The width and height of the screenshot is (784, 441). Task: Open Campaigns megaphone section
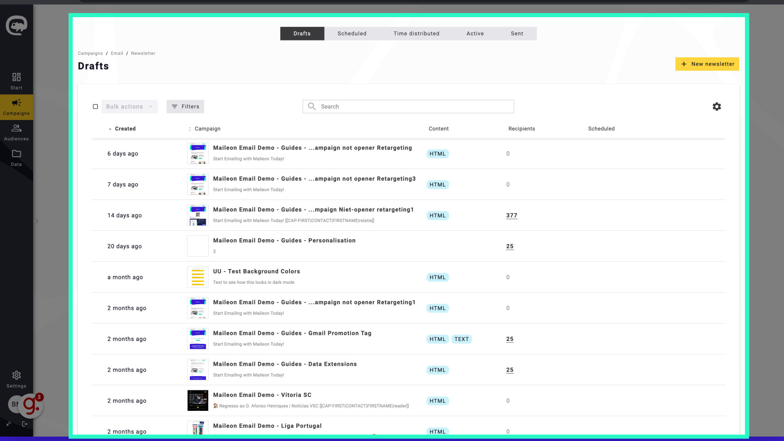point(16,107)
